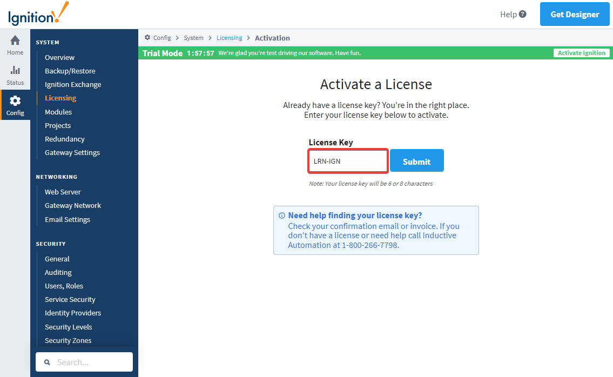The height and width of the screenshot is (377, 613).
Task: Click the System breadcrumb
Action: point(193,38)
